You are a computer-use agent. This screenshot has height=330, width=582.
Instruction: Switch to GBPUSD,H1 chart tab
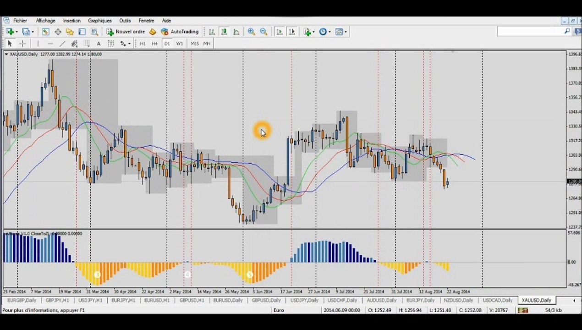(x=192, y=301)
